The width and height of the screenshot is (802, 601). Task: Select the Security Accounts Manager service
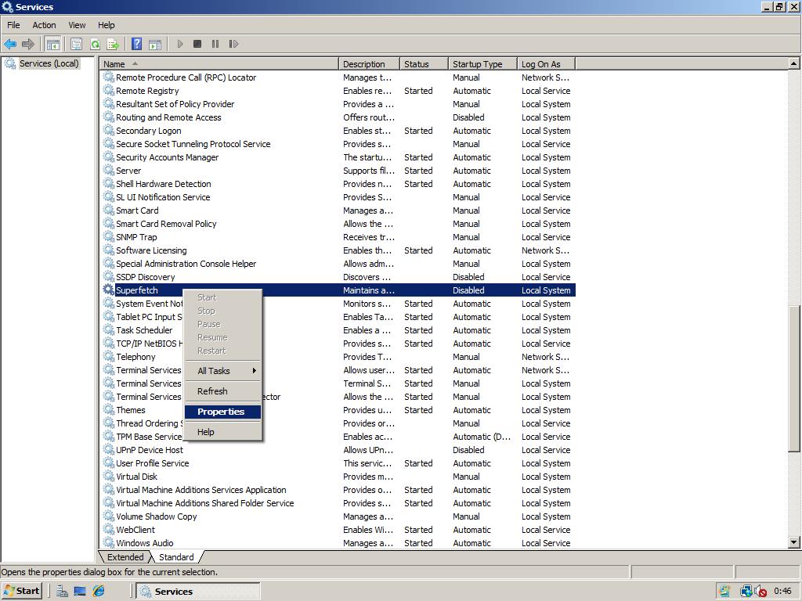[168, 157]
